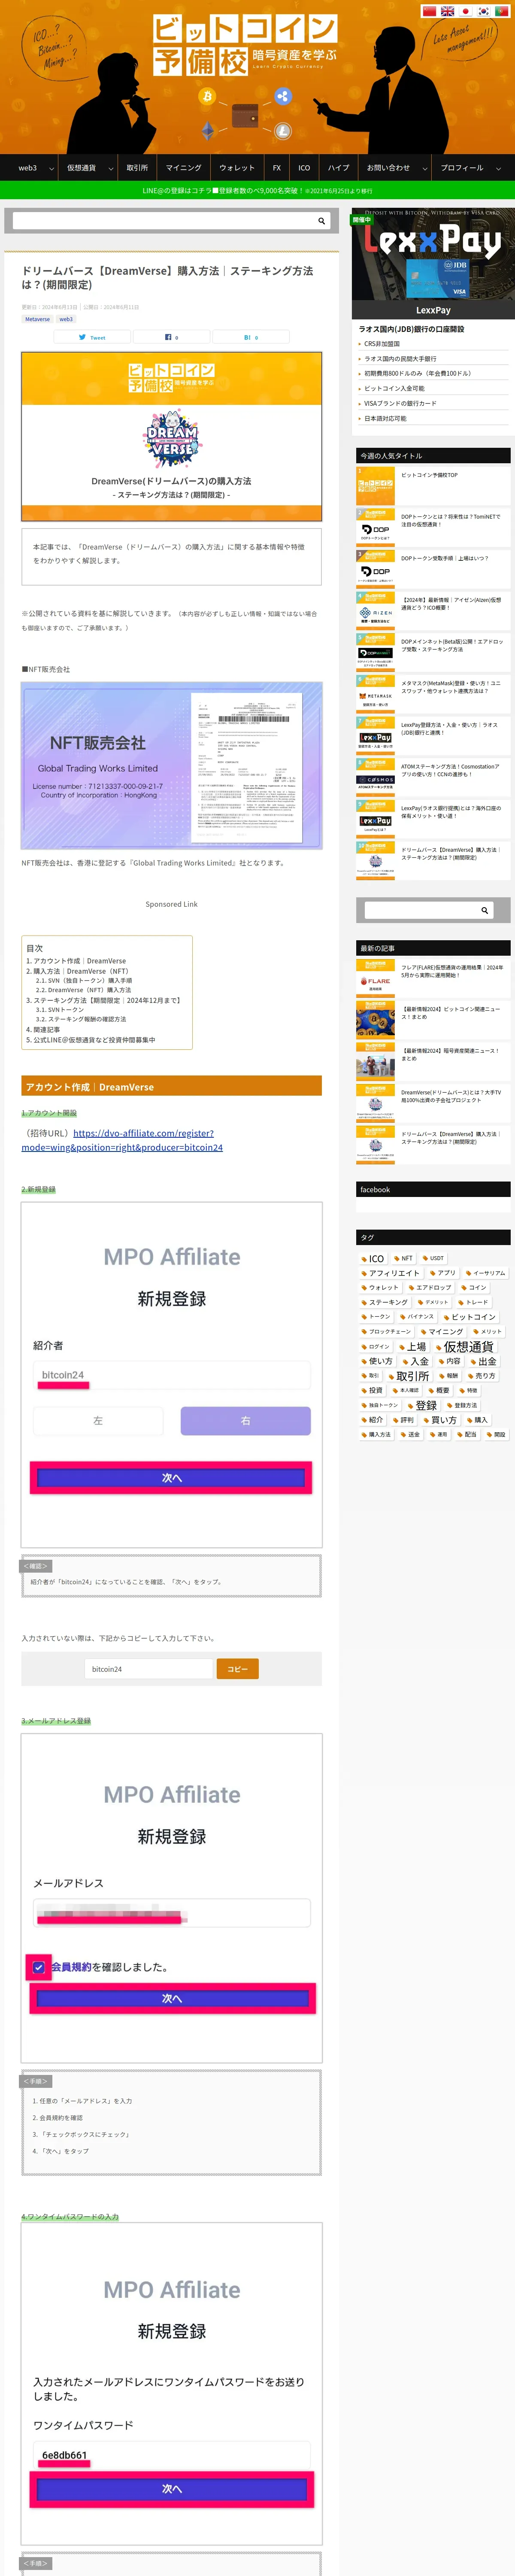Open the FX menu item
Image resolution: width=515 pixels, height=2576 pixels.
(277, 168)
